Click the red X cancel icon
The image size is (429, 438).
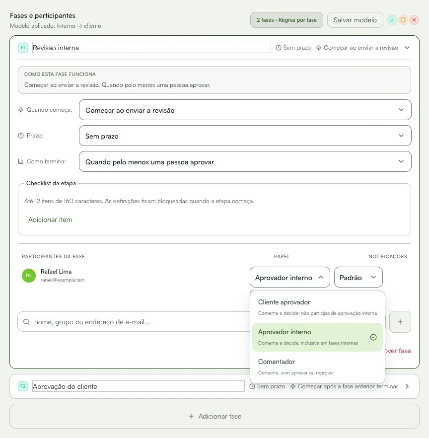(x=414, y=20)
